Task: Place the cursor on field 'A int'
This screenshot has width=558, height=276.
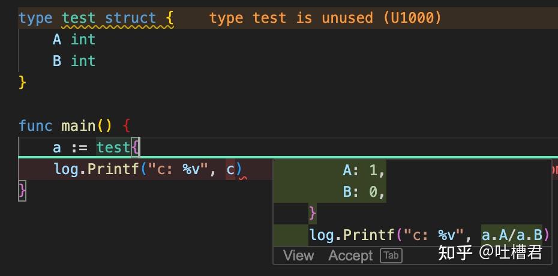Action: pyautogui.click(x=74, y=40)
